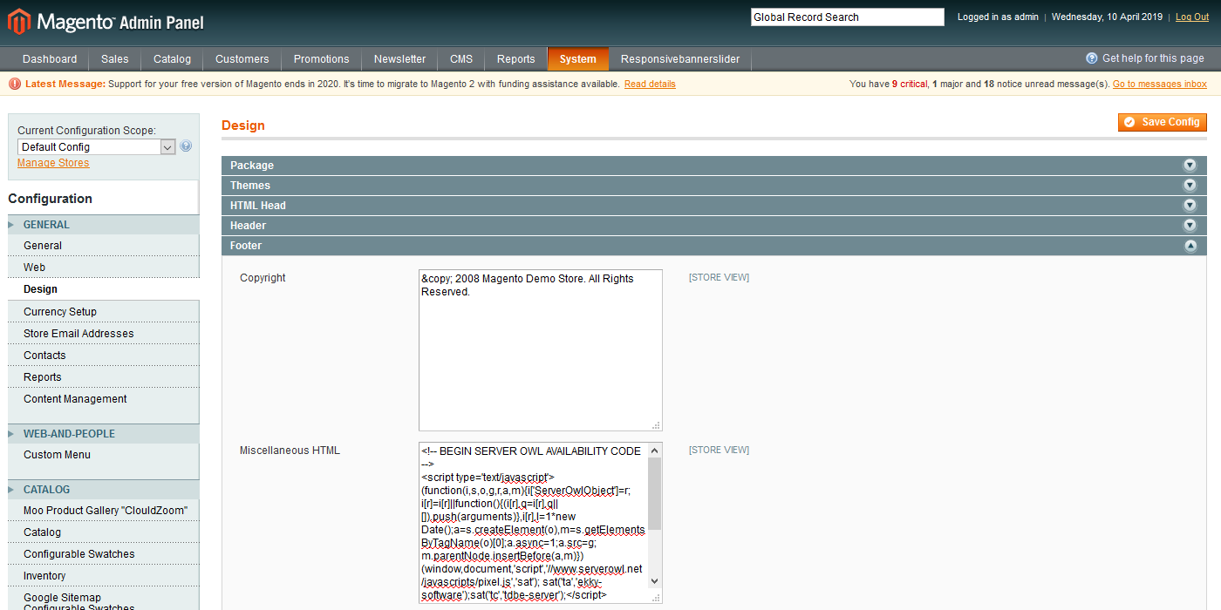Click the Save Config button
1221x610 pixels.
point(1162,122)
